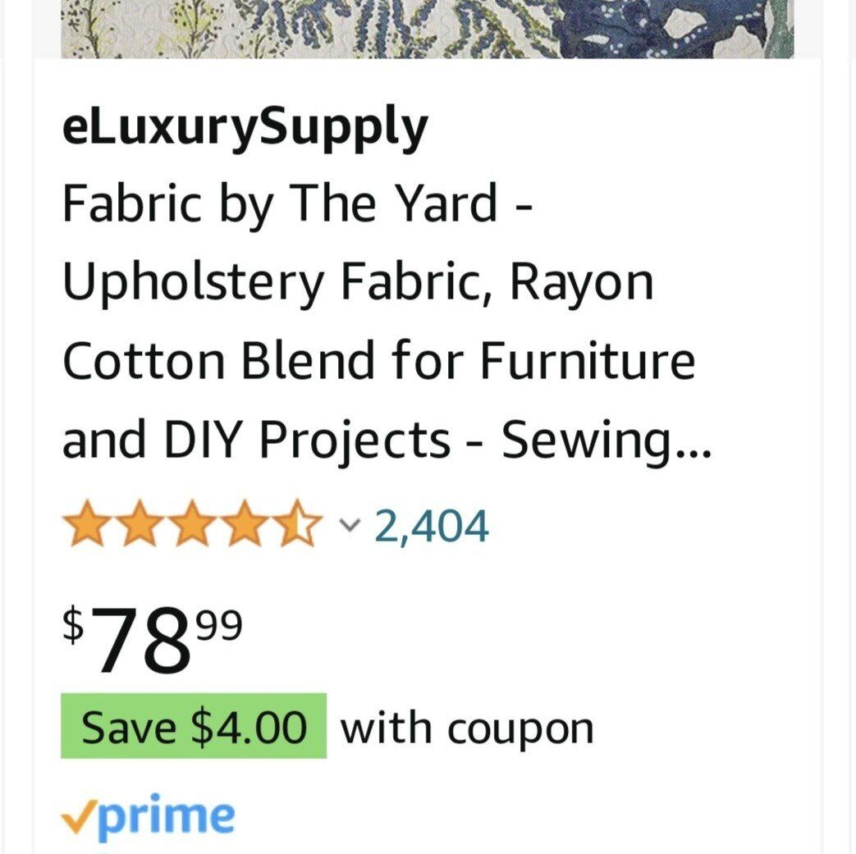Click the dollar sign before the price
The image size is (856, 854).
click(75, 625)
